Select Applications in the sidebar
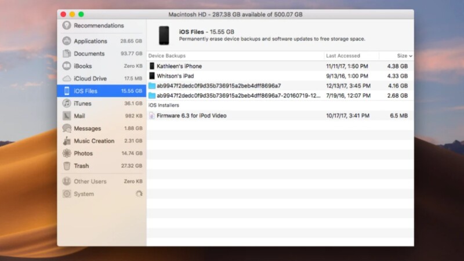 coord(102,41)
